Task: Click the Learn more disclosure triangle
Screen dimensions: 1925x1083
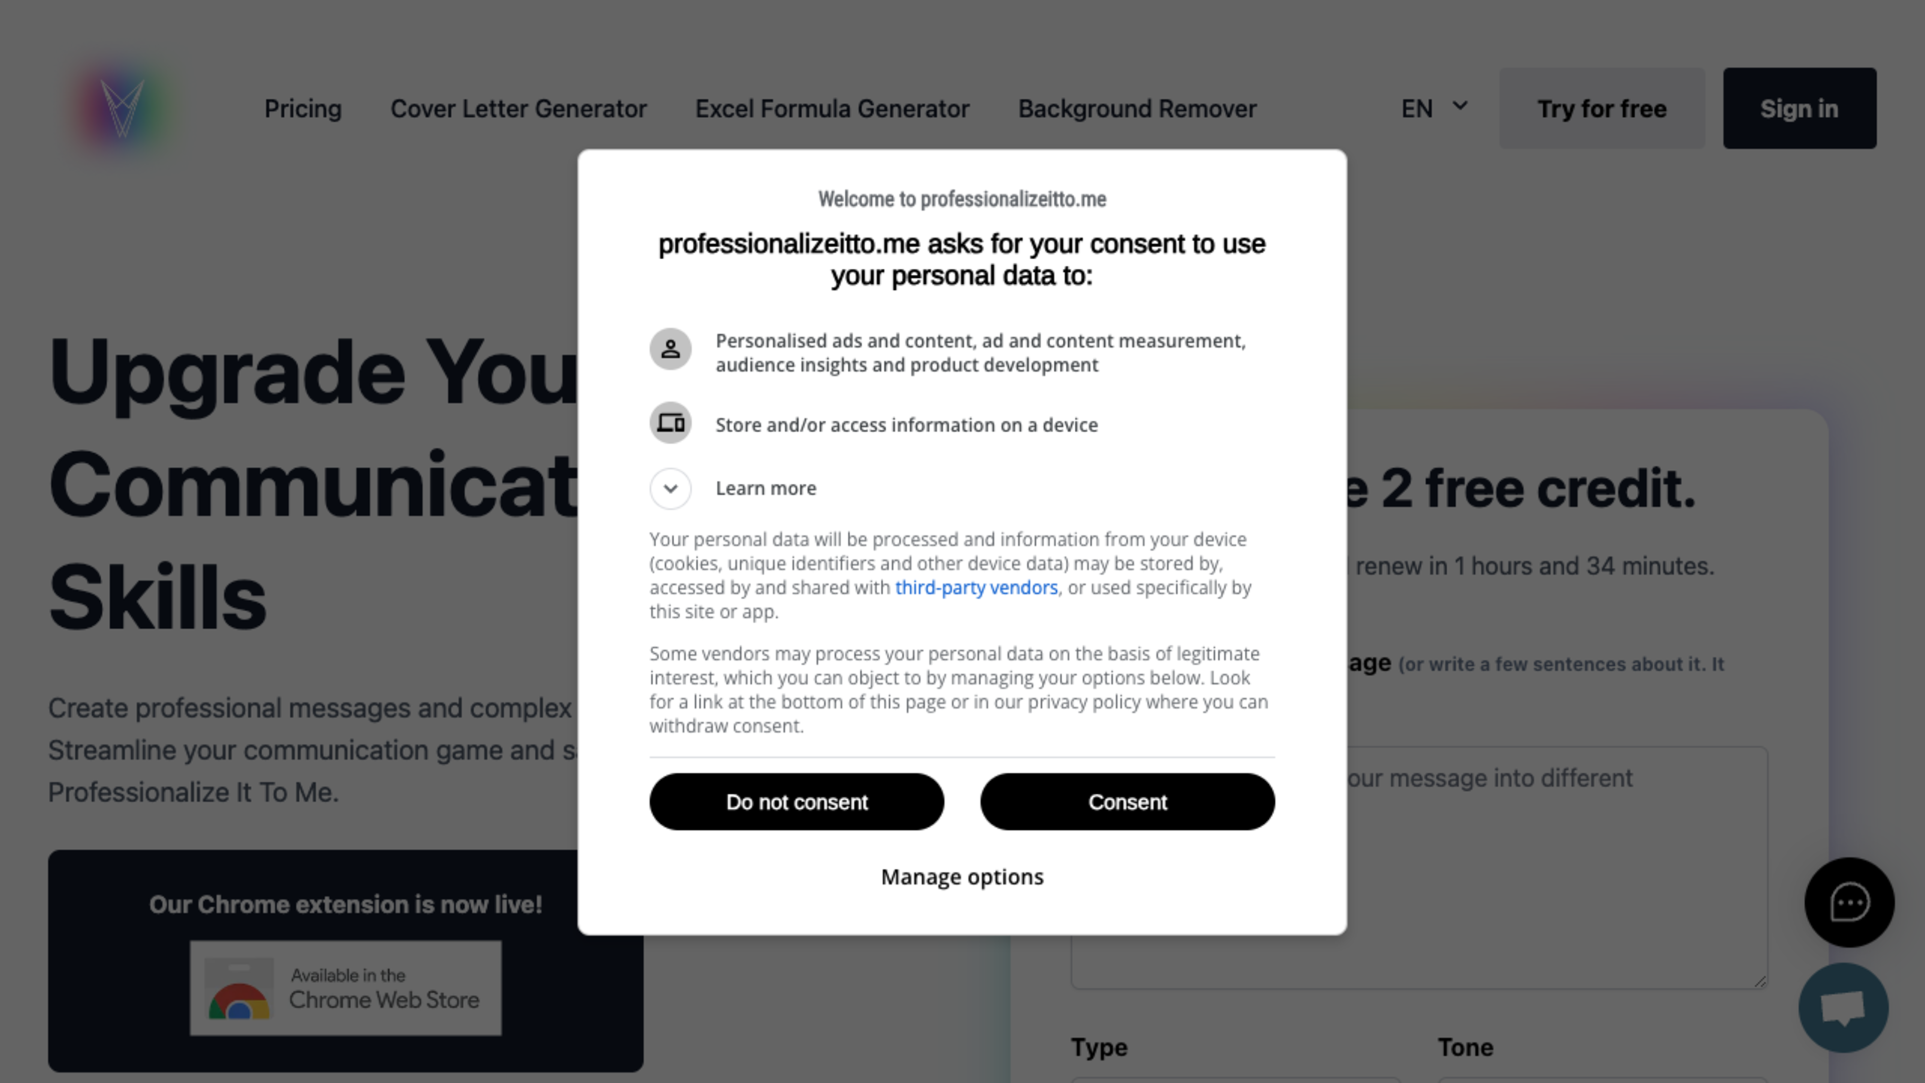Action: tap(670, 488)
